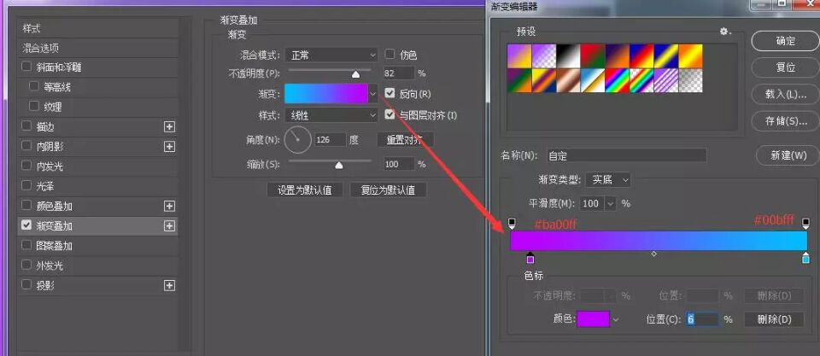Image resolution: width=820 pixels, height=356 pixels.
Task: Click the 存储(S)... button
Action: (785, 121)
